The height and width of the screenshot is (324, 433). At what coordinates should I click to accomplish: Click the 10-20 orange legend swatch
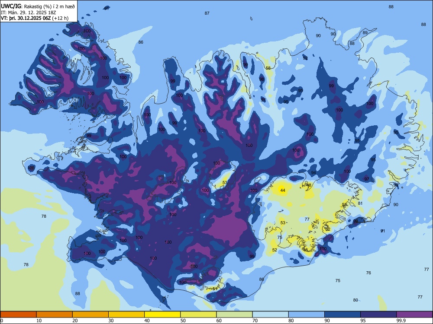(x=55, y=314)
